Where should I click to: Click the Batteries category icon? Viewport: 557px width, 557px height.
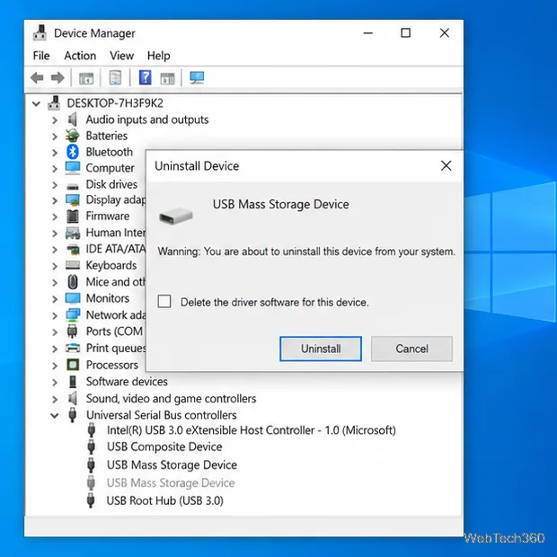click(x=73, y=136)
